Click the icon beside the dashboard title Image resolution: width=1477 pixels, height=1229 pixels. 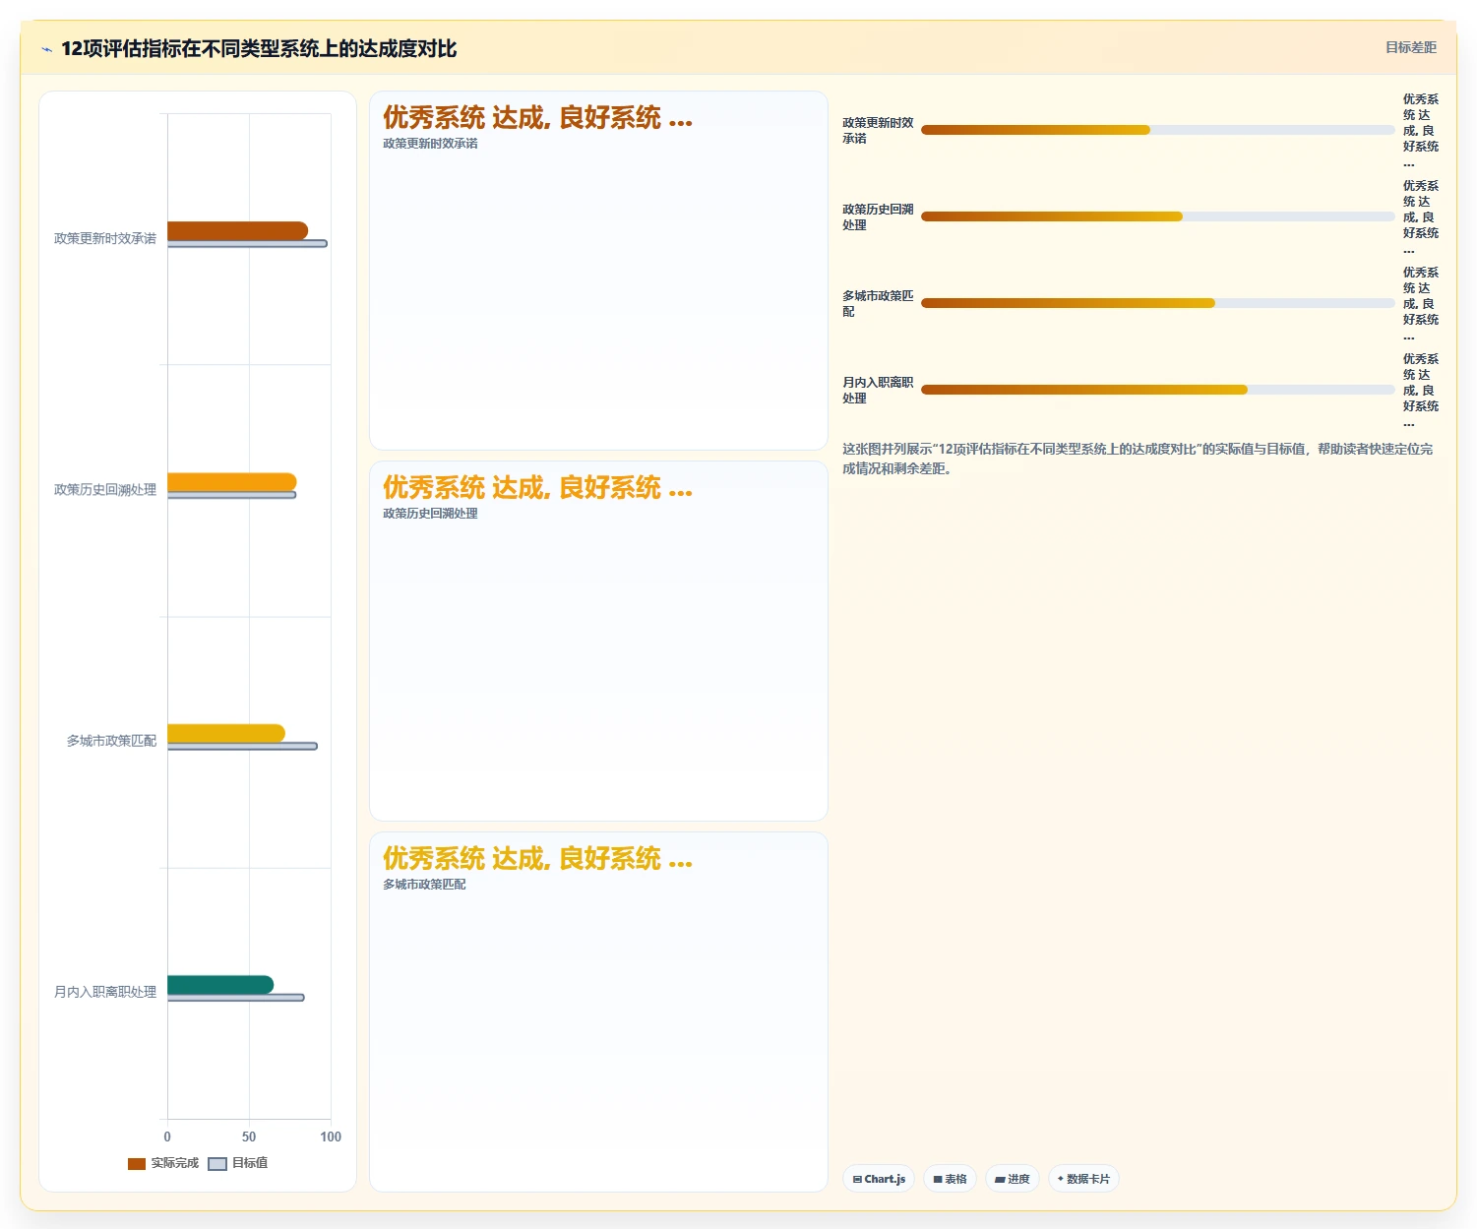click(46, 49)
